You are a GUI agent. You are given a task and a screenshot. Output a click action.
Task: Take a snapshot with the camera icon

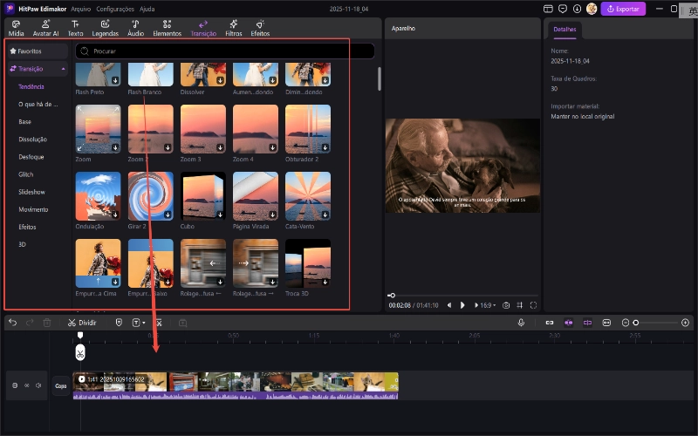tap(506, 305)
